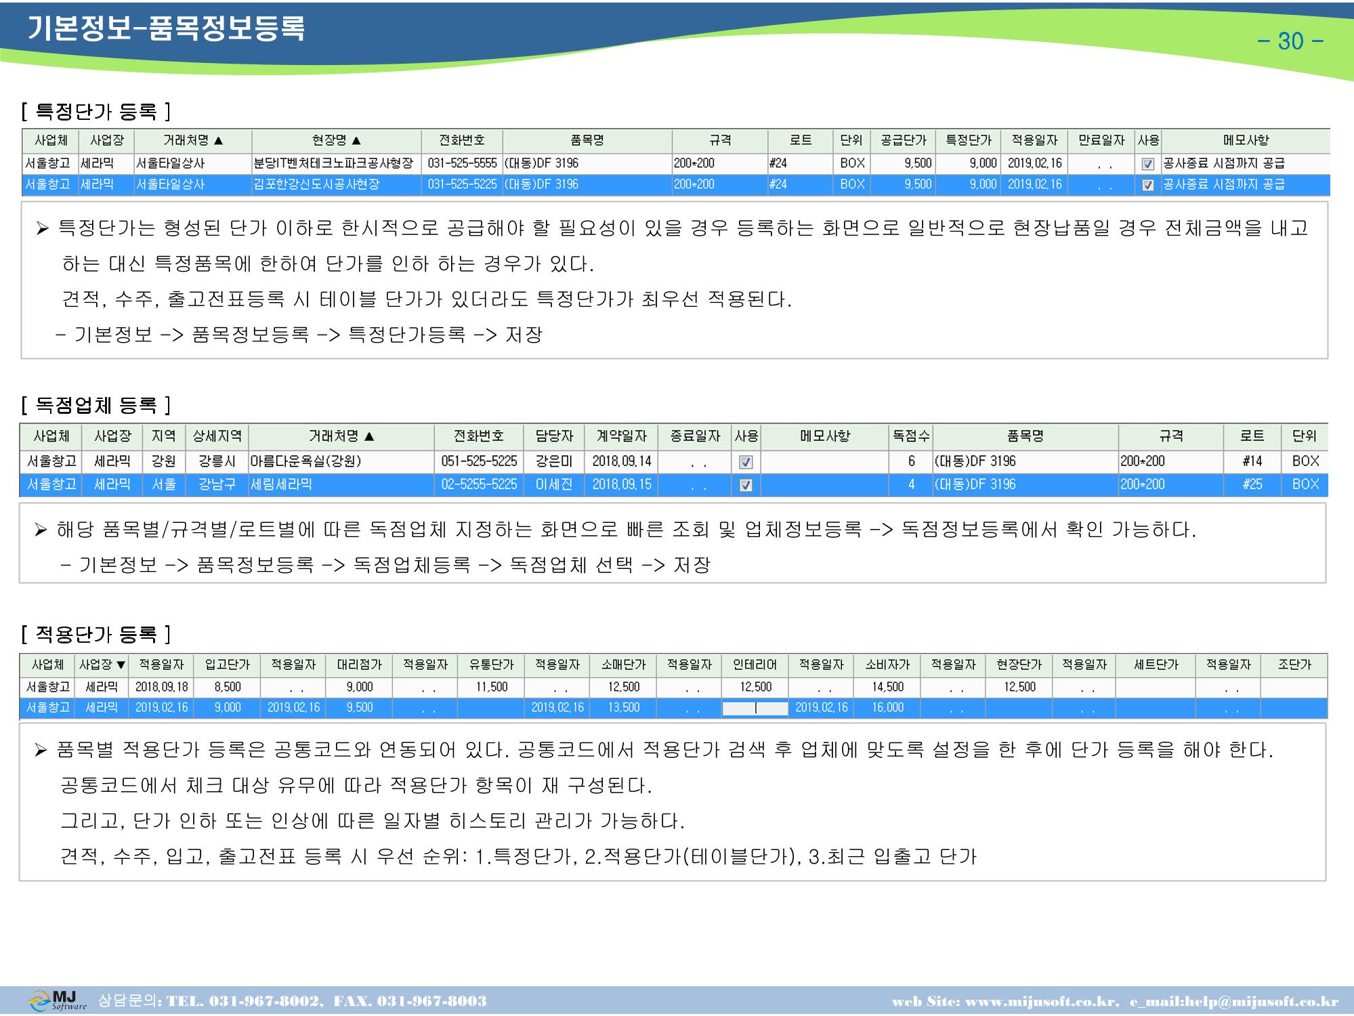Click the 종료일자 column header
This screenshot has width=1354, height=1016.
(696, 436)
